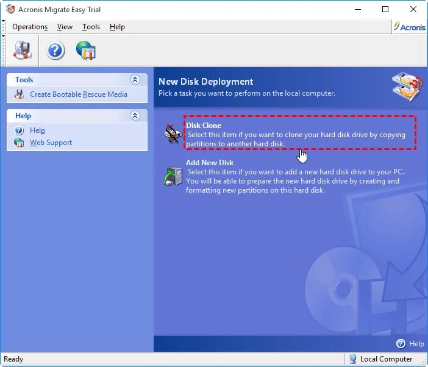
Task: Click the Help text in bottom right bar
Action: [416, 344]
